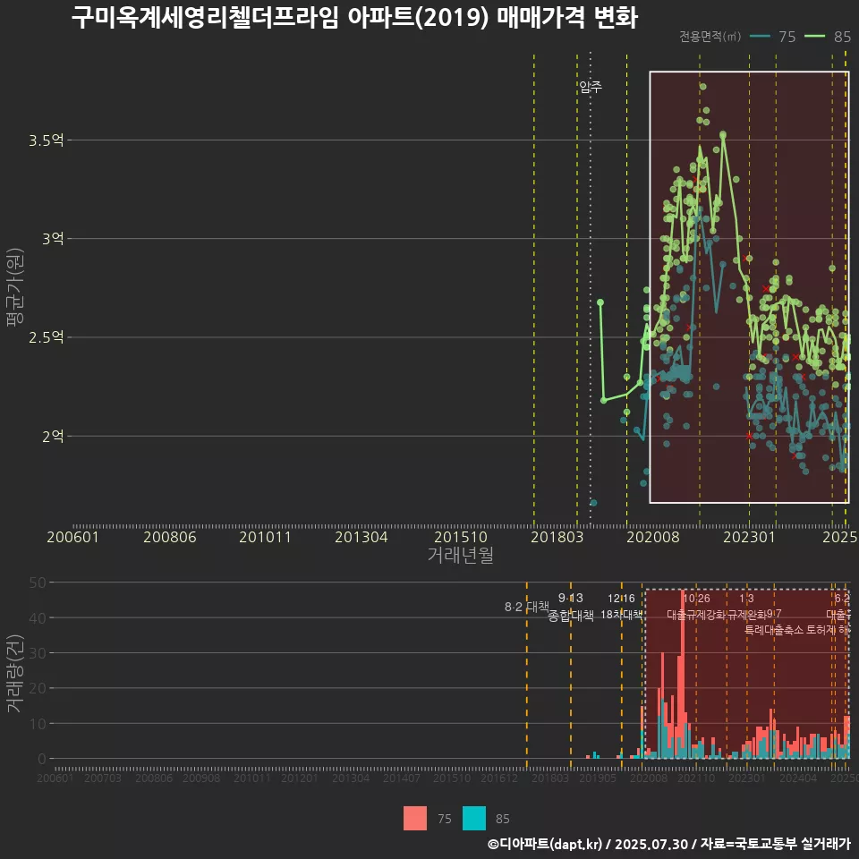This screenshot has height=859, width=859.
Task: Click the highest 85㎡ dot above 3.5억
Action: click(x=703, y=87)
